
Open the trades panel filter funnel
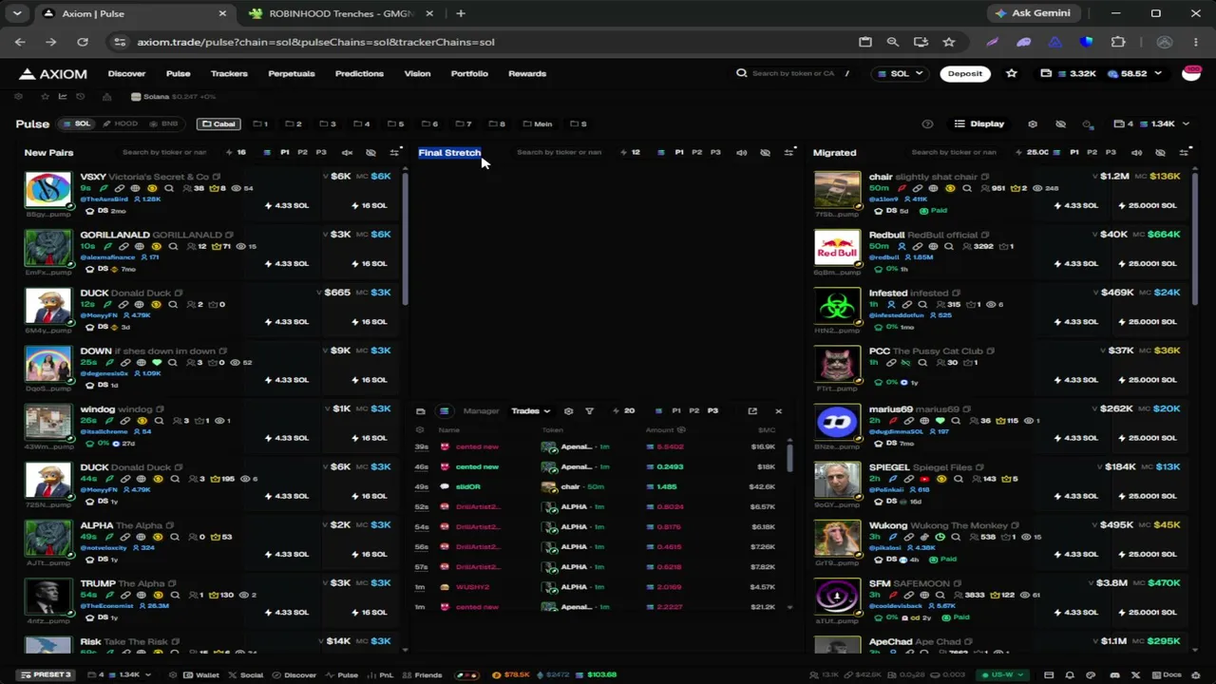589,411
